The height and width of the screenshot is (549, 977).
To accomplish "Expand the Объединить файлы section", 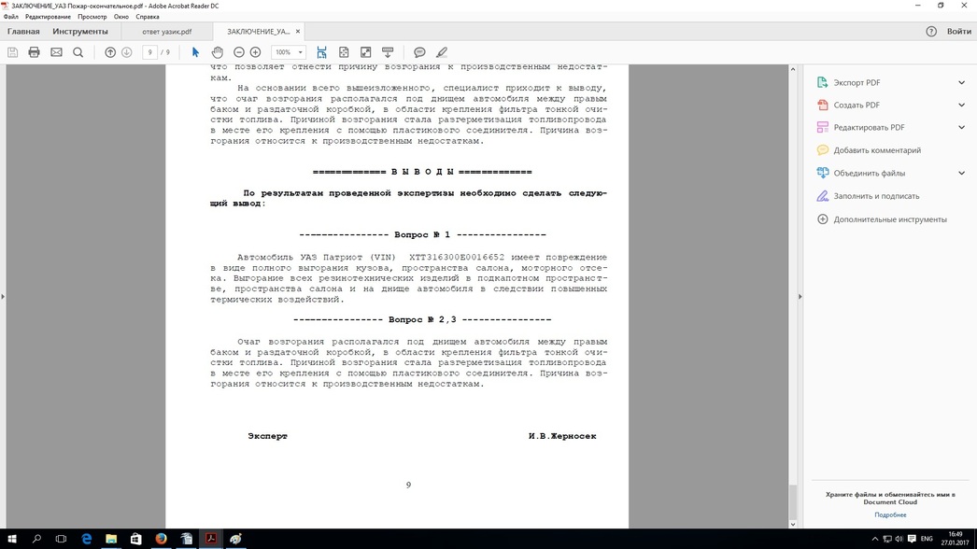I will point(961,173).
